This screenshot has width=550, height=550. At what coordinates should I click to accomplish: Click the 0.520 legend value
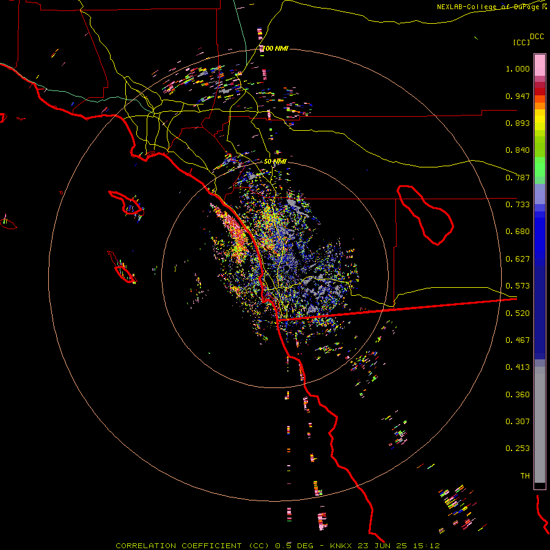518,313
